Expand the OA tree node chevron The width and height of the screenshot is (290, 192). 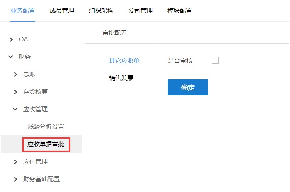pos(11,39)
